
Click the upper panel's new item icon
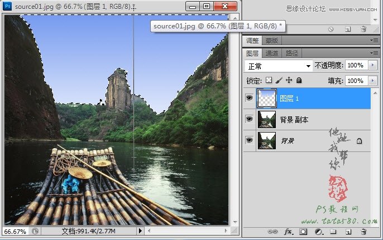[348, 30]
